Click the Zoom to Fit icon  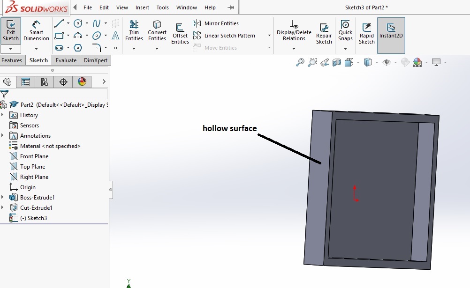point(300,62)
